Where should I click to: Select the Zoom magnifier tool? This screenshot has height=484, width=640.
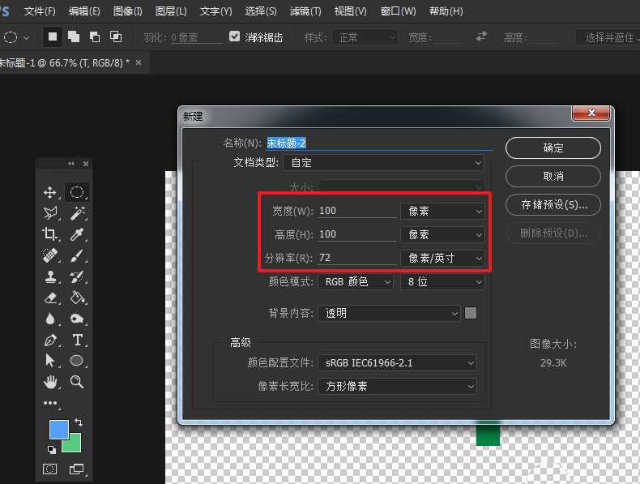click(x=78, y=381)
